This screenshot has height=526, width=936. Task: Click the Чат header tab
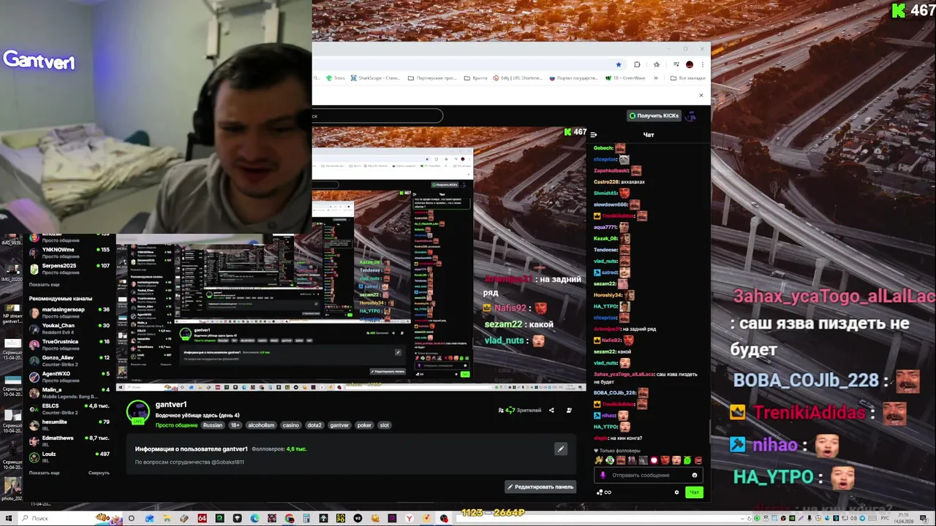(649, 134)
